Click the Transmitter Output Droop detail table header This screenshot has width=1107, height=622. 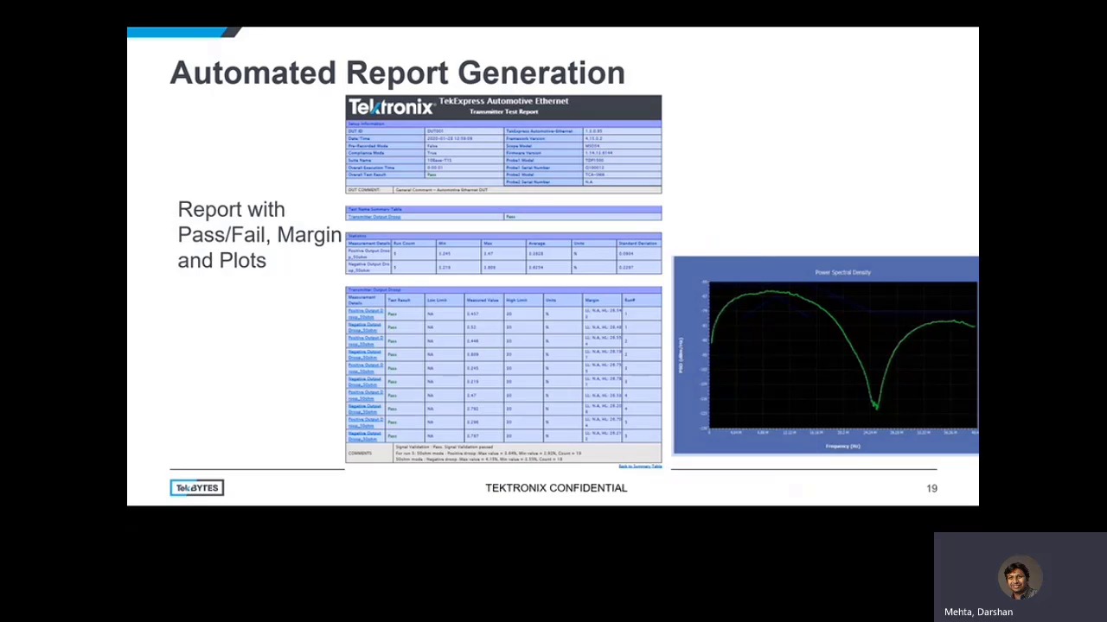point(374,289)
